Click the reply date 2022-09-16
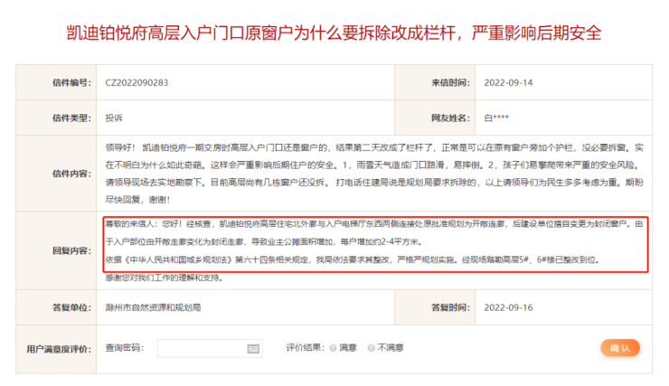 [x=508, y=307]
